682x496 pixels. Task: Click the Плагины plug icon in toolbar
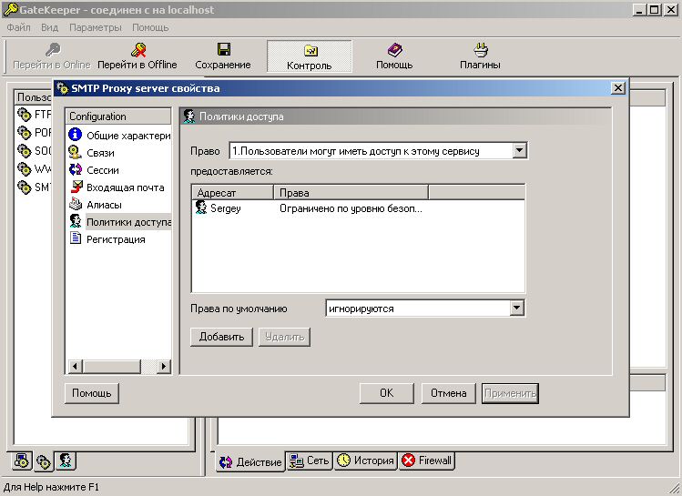coord(480,49)
